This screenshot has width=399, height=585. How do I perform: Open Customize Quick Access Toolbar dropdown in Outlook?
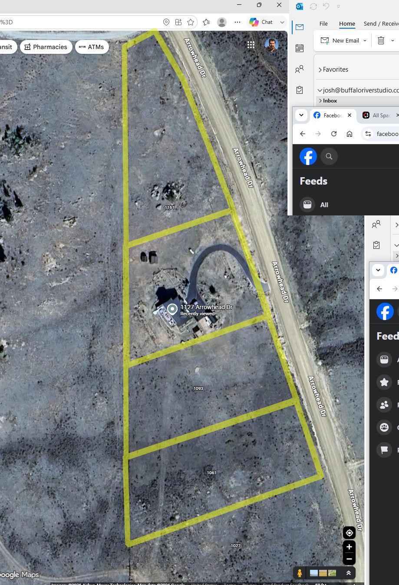[339, 7]
